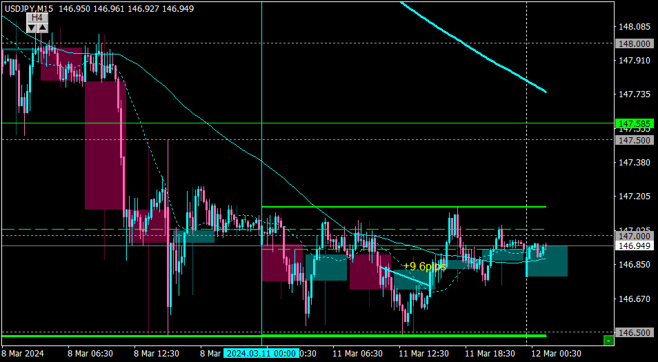The height and width of the screenshot is (362, 658).
Task: Click the up arrow under H4
Action: tap(43, 28)
